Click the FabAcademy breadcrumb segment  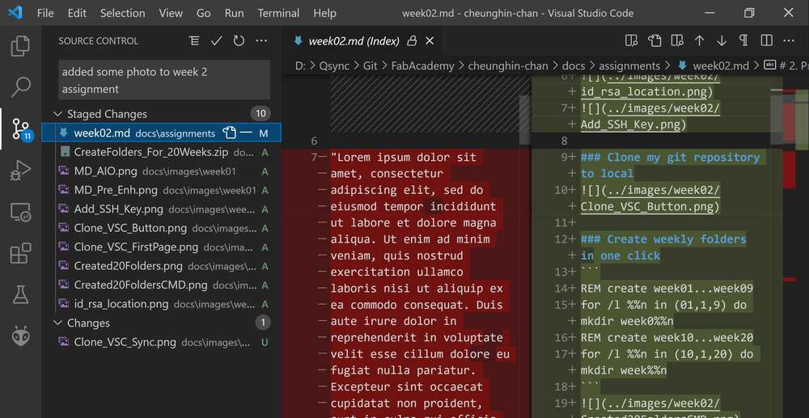point(422,66)
